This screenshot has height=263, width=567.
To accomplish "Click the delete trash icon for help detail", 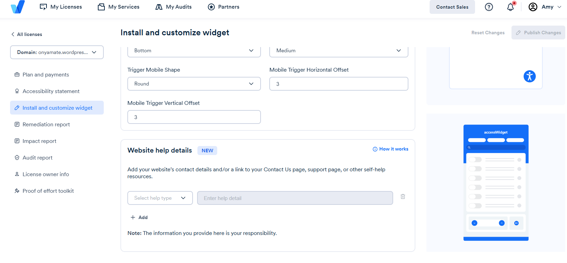I will click(403, 197).
